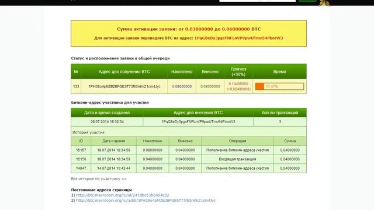374x210 pixels.
Task: Click the 'Адрес для получения BTC' column header
Action: (124, 72)
